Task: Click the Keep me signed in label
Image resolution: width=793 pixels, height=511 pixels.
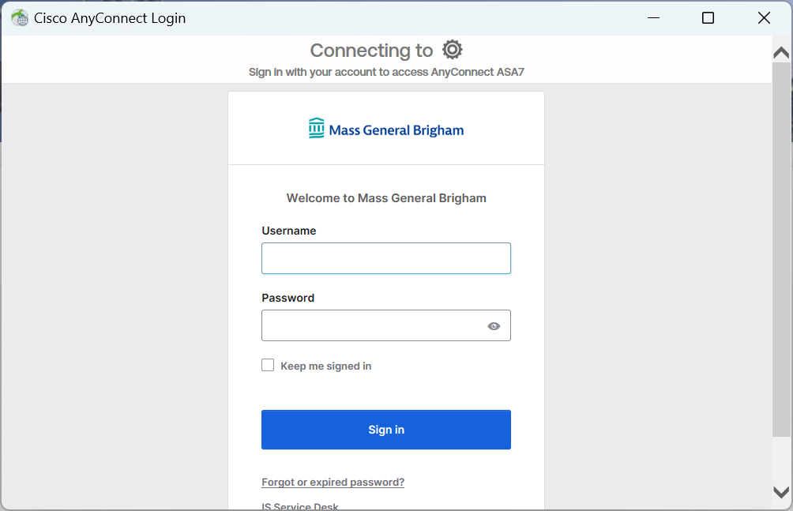Action: point(325,366)
